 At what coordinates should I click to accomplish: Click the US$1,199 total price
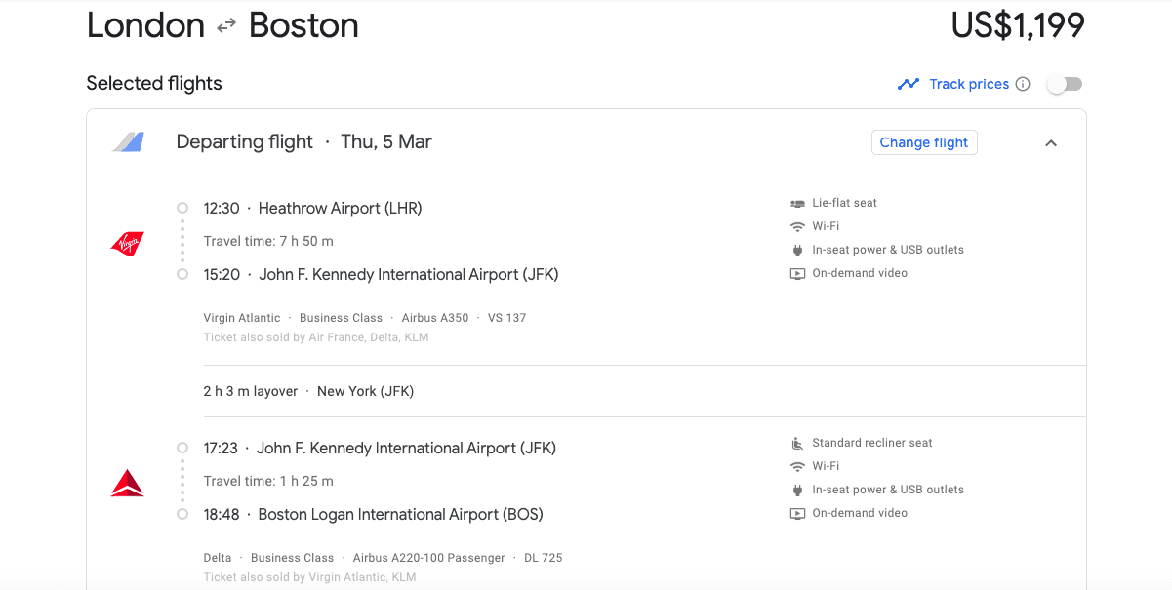1018,25
